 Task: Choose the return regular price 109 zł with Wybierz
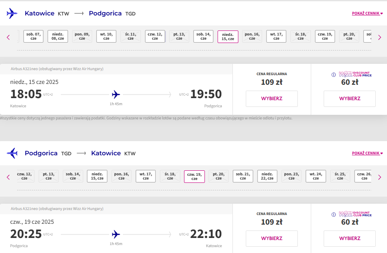(x=272, y=238)
